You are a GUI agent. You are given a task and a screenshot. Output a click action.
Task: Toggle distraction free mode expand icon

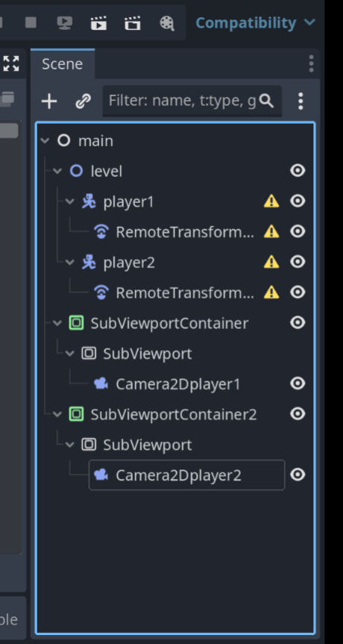pyautogui.click(x=11, y=63)
